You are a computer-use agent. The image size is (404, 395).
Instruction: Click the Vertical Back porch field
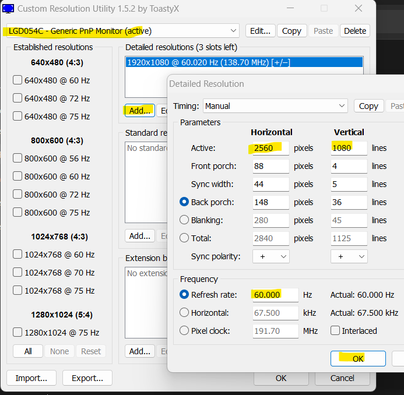pyautogui.click(x=349, y=202)
